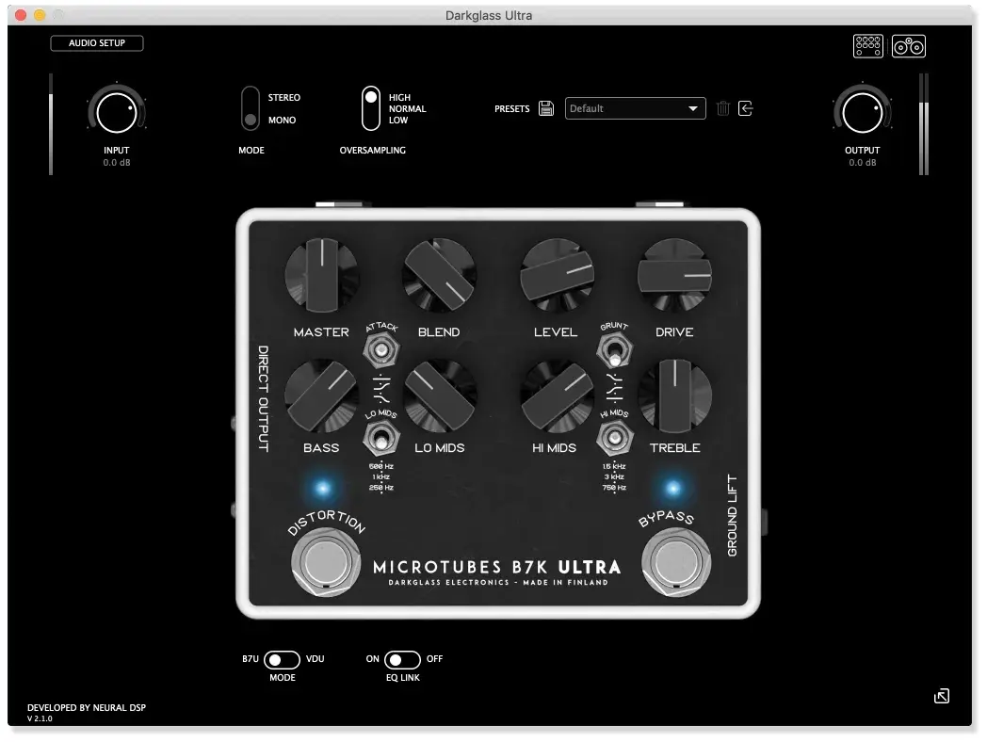Click the PRESETS label
Screen dimensions: 987x742
point(511,109)
